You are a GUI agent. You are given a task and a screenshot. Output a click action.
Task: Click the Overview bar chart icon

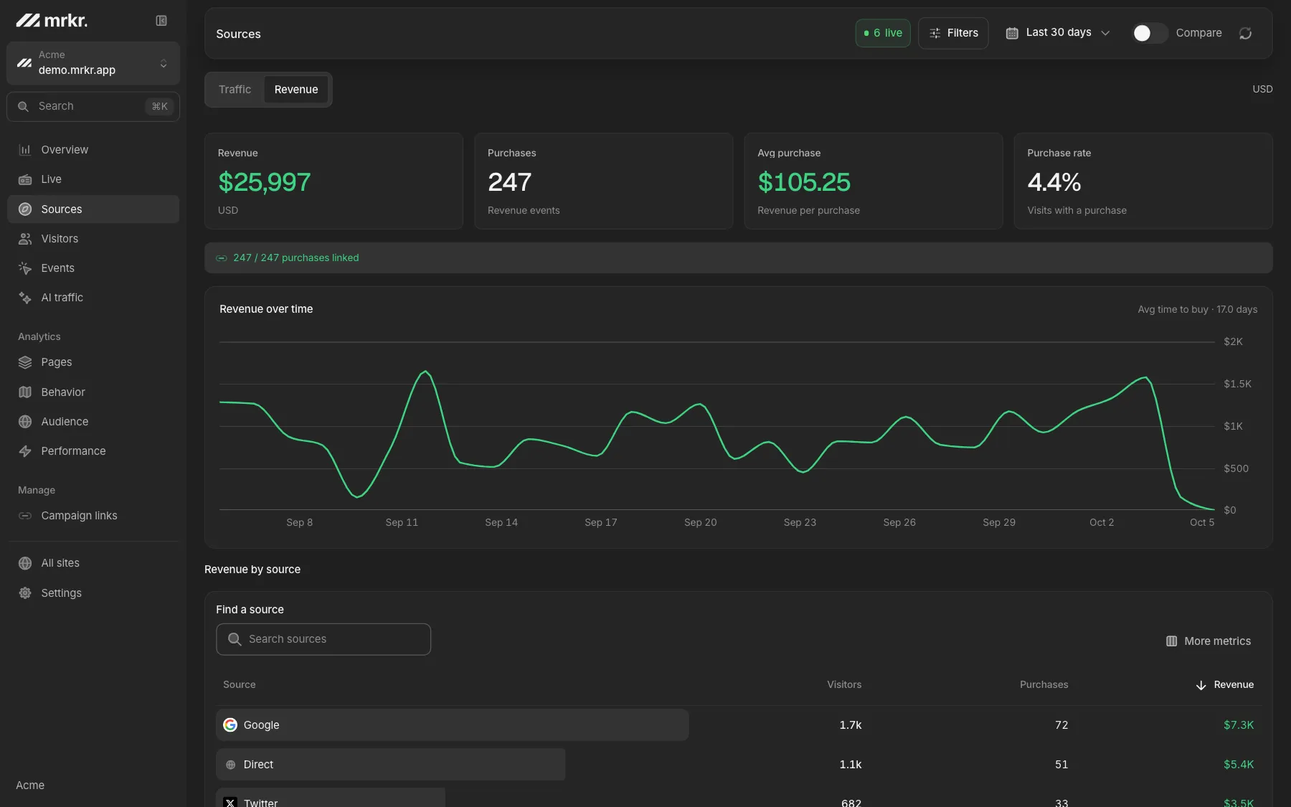click(x=25, y=150)
